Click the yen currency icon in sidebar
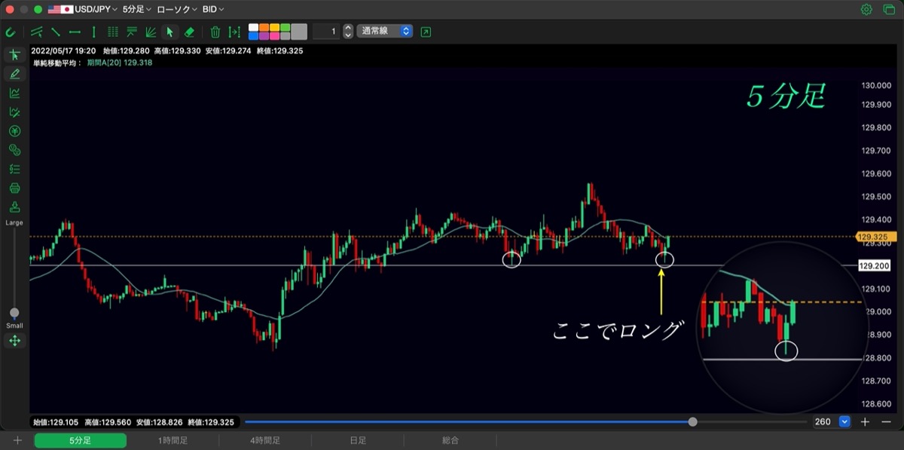Viewport: 904px width, 450px height. tap(14, 130)
